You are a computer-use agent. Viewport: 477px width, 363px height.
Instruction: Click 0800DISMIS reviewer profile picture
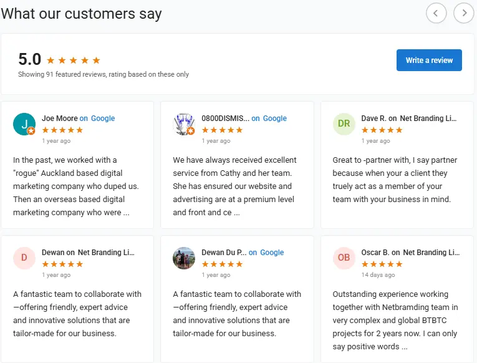point(184,124)
